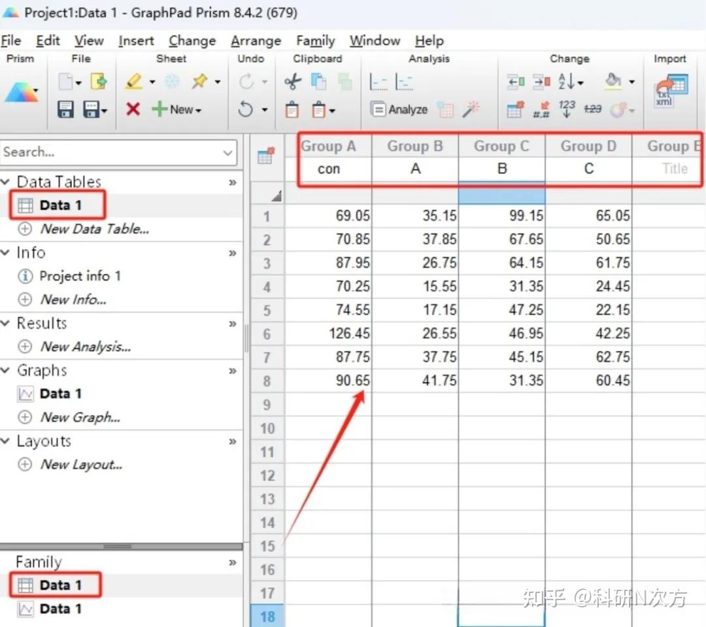The height and width of the screenshot is (627, 706).
Task: Click New Data Table link
Action: (x=95, y=229)
